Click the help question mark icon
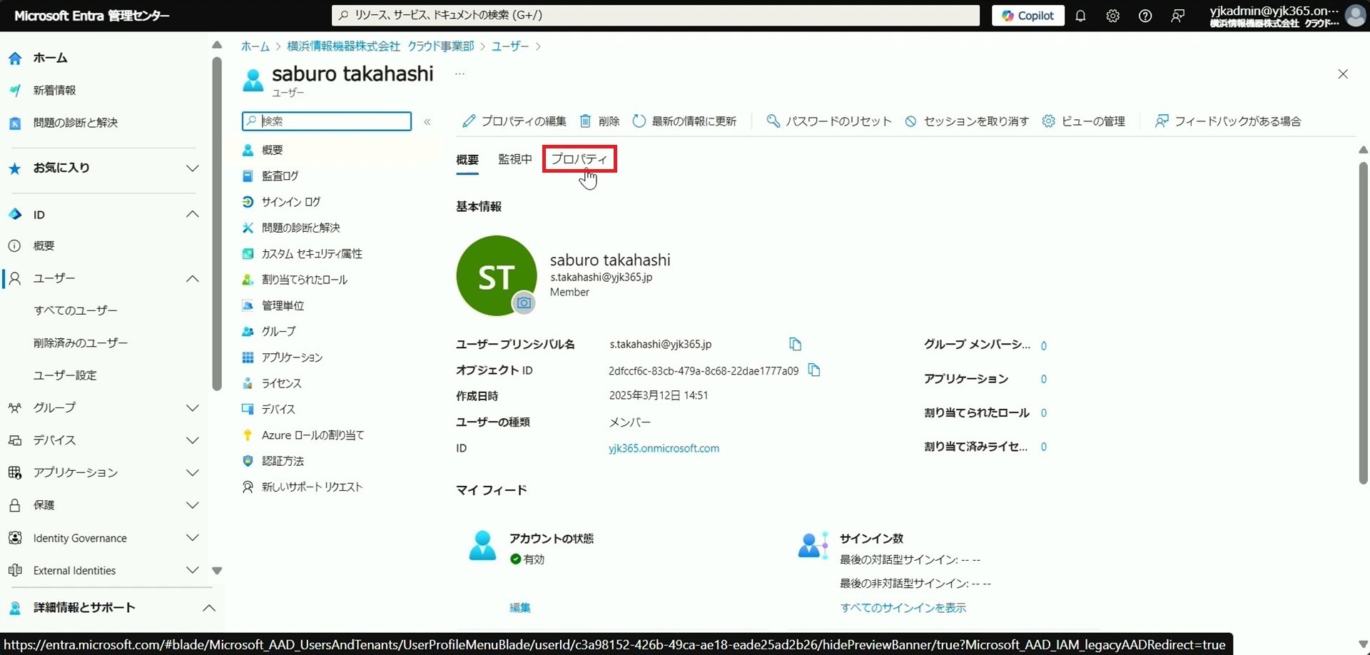Viewport: 1370px width, 655px height. click(1145, 16)
